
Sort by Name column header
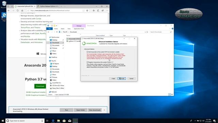pos(68,36)
